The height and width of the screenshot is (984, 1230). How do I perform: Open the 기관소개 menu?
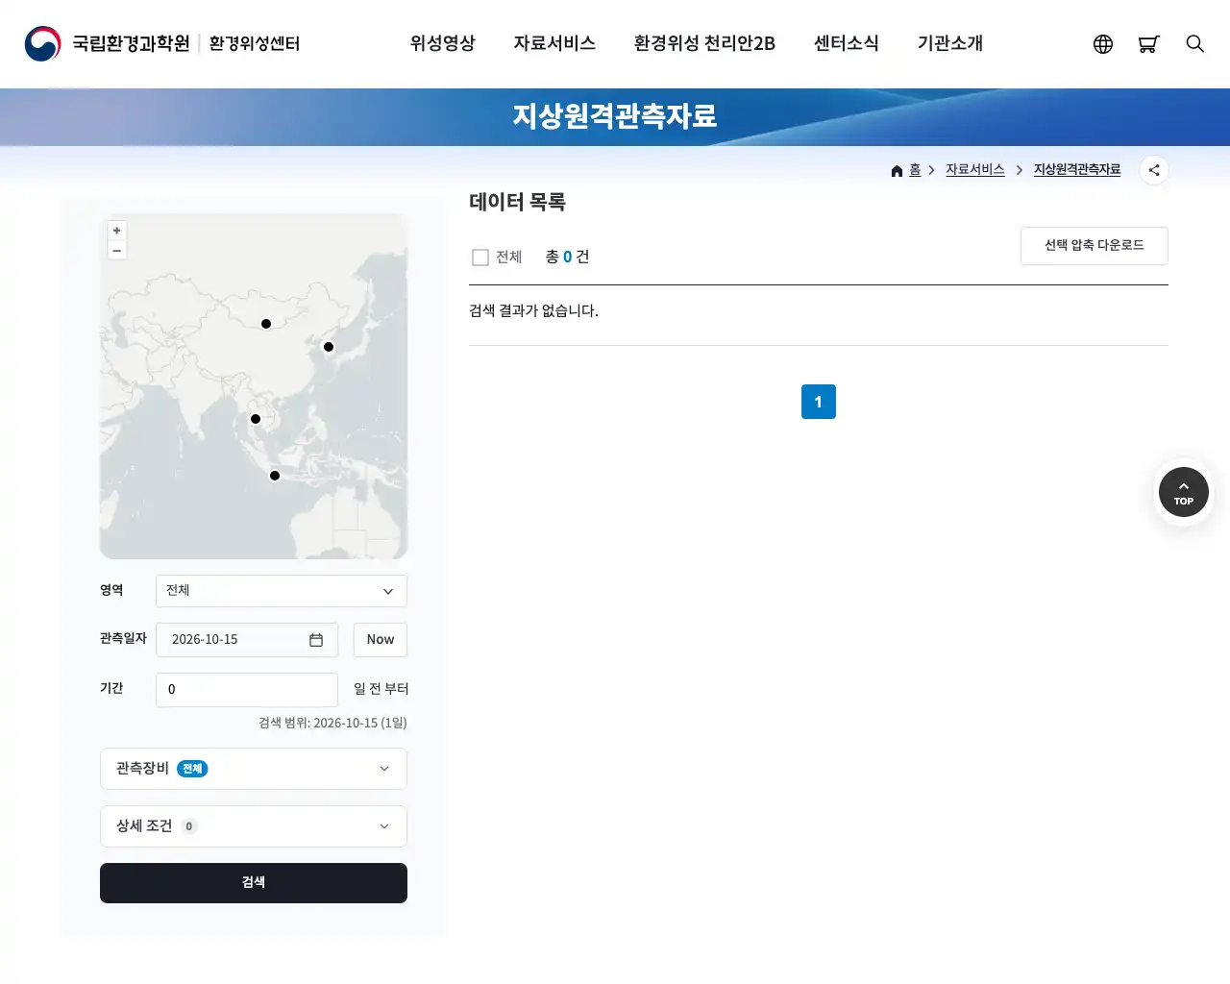[950, 43]
